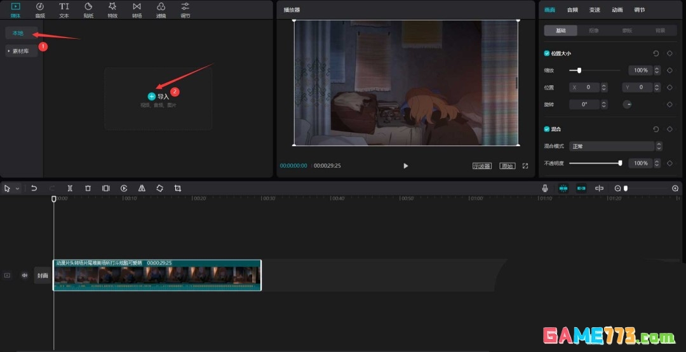Open the 音频 audio tab in top toolbar
The image size is (686, 352).
pos(40,10)
